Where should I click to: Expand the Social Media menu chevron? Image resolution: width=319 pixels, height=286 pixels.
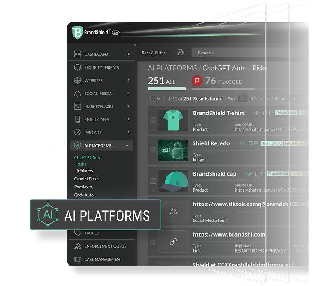click(x=128, y=93)
